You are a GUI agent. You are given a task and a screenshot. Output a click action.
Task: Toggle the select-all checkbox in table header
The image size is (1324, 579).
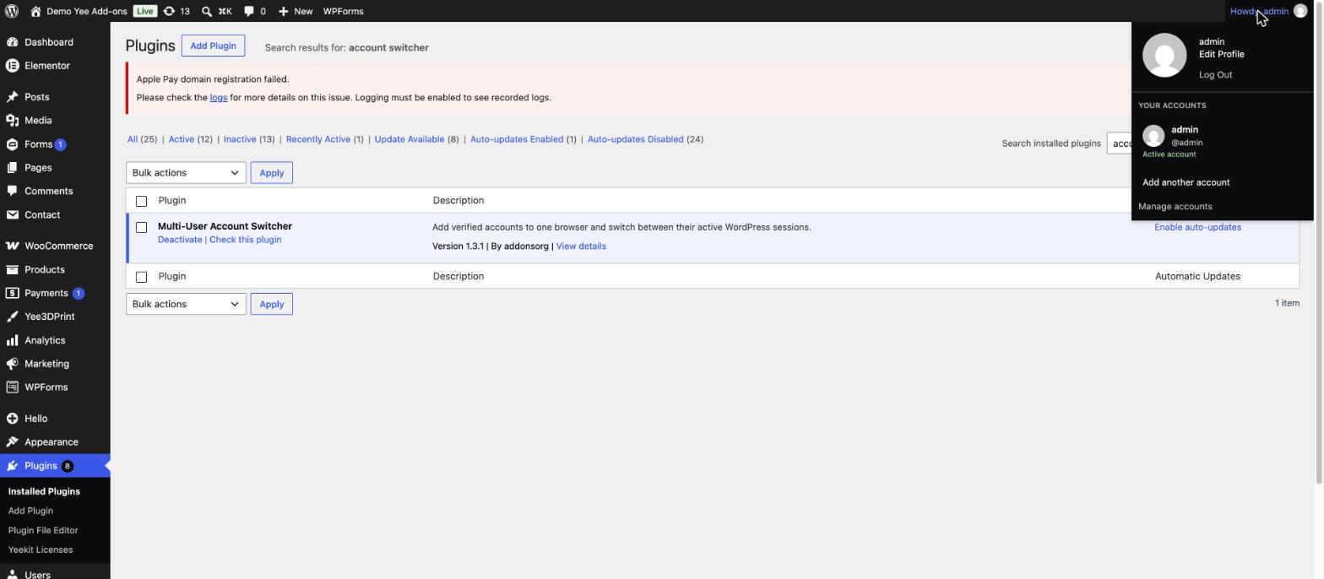coord(141,201)
